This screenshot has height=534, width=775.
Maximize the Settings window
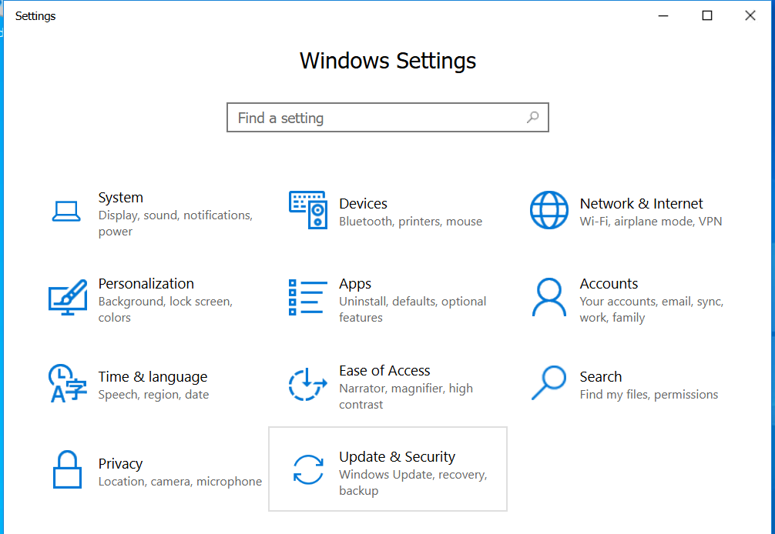[706, 15]
